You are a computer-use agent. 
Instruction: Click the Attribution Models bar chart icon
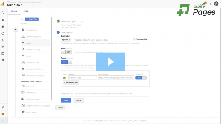pos(23,99)
